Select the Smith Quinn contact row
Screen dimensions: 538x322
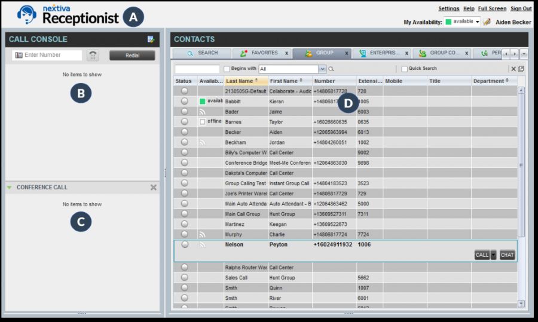pos(345,288)
